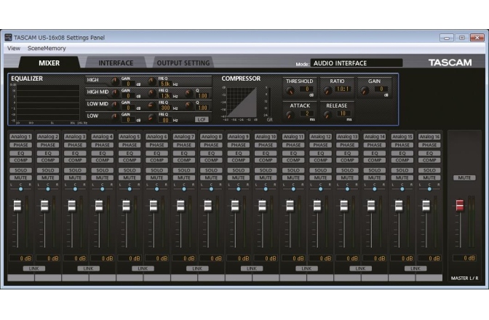Select the Analog 1 channel label
The width and height of the screenshot is (489, 320).
pos(20,137)
